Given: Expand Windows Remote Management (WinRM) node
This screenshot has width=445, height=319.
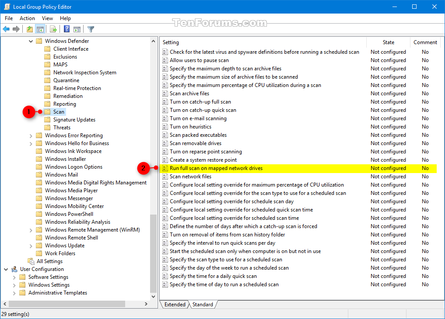Looking at the screenshot, I should (x=31, y=230).
